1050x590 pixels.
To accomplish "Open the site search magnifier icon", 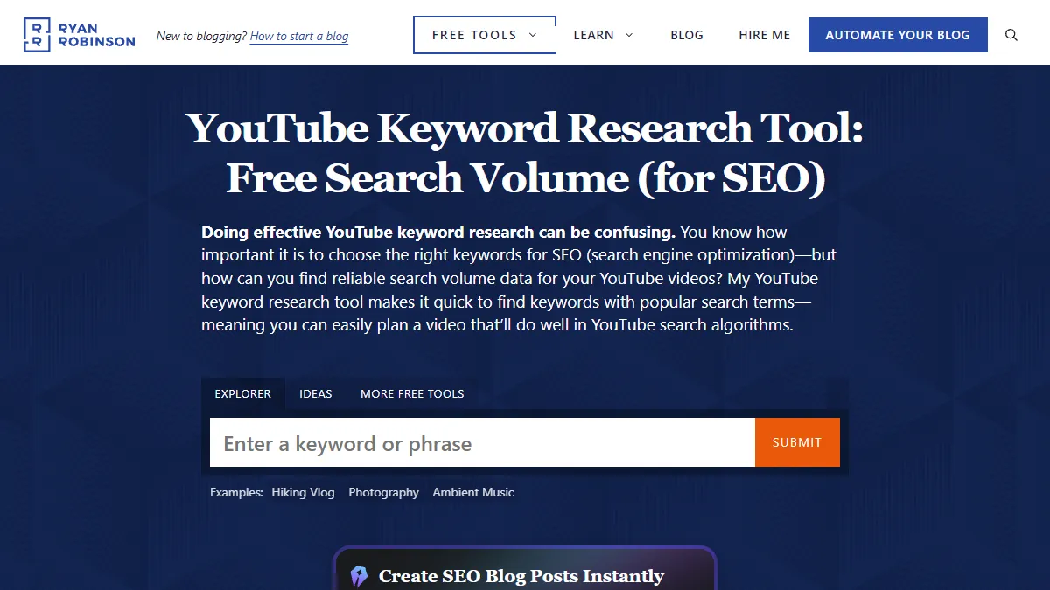I will pyautogui.click(x=1011, y=35).
